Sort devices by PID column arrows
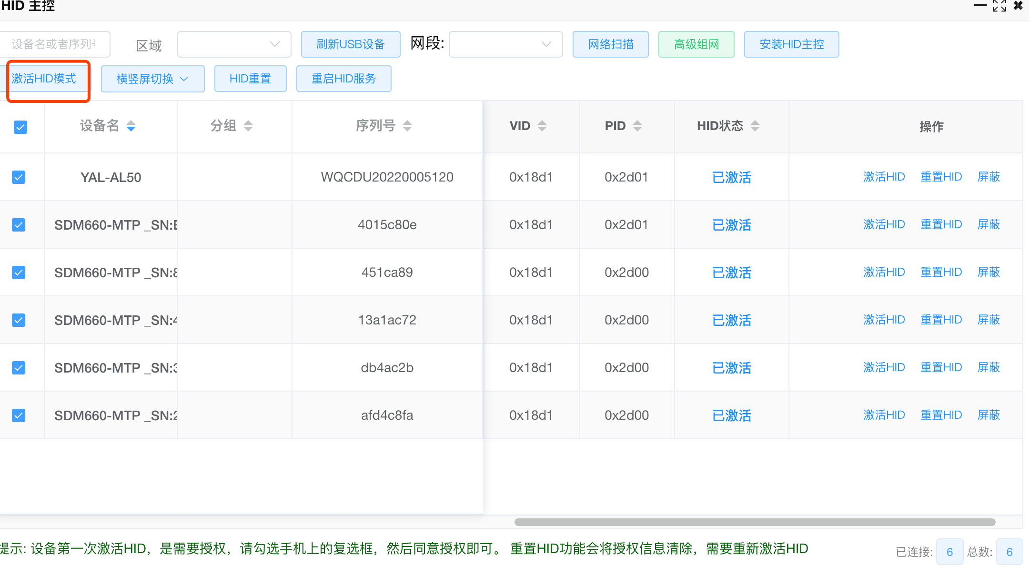The height and width of the screenshot is (586, 1029). click(637, 126)
